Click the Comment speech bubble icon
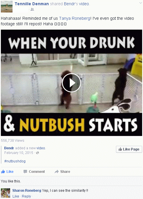The height and width of the screenshot is (199, 143). pos(25,172)
